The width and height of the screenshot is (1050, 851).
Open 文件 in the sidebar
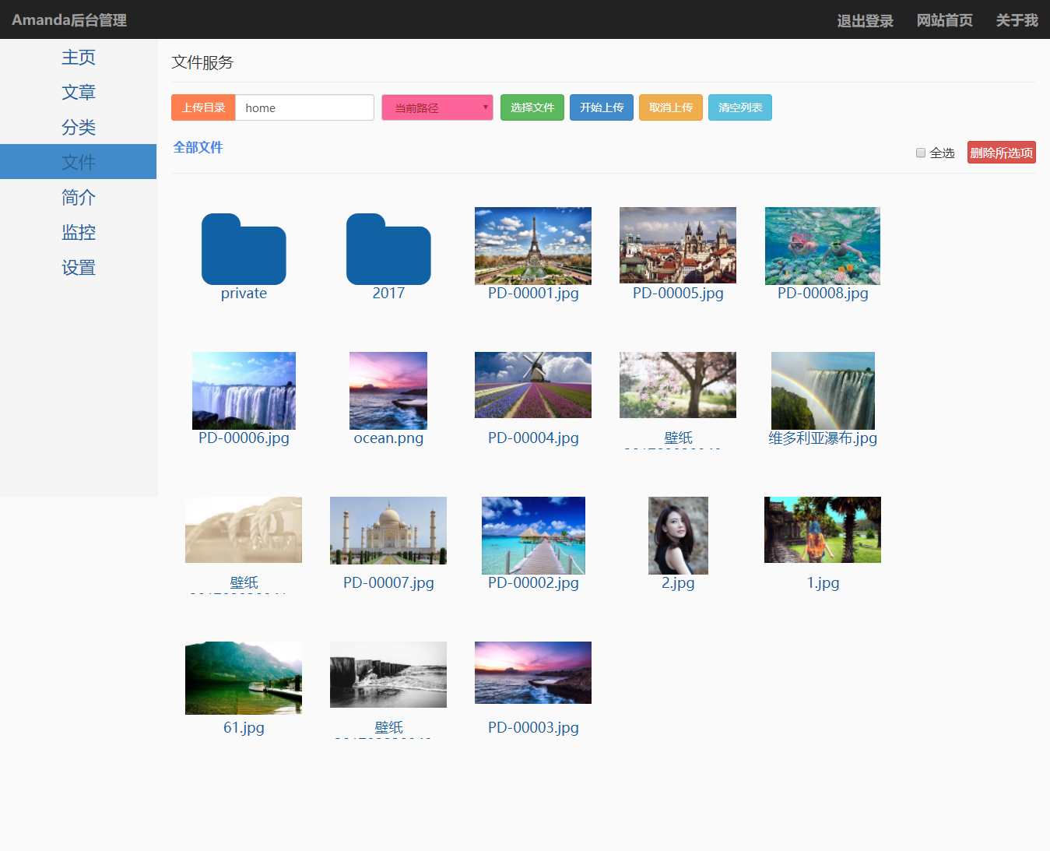[78, 162]
